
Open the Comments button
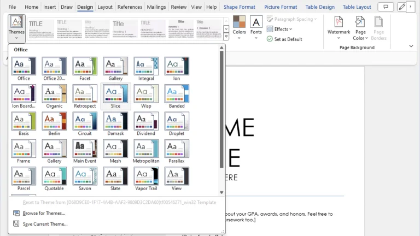click(x=386, y=7)
